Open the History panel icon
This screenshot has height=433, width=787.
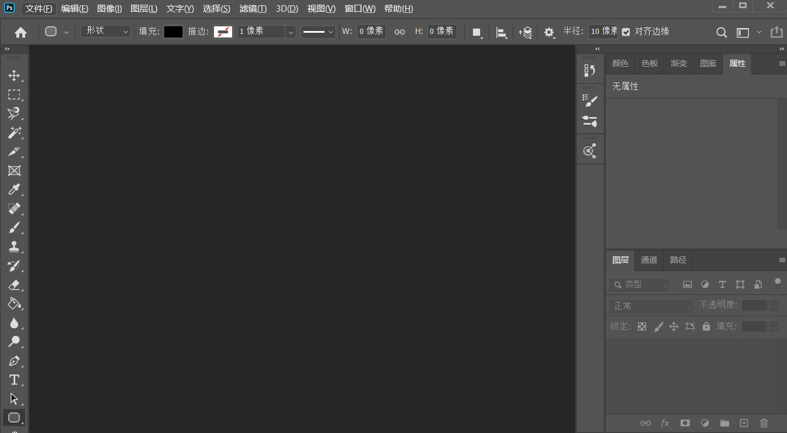[590, 71]
